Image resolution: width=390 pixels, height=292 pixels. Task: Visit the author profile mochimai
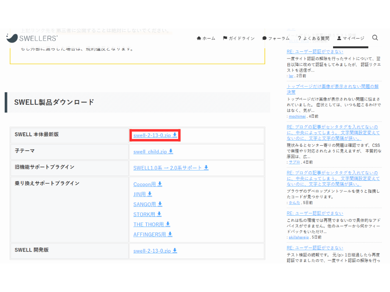click(297, 116)
